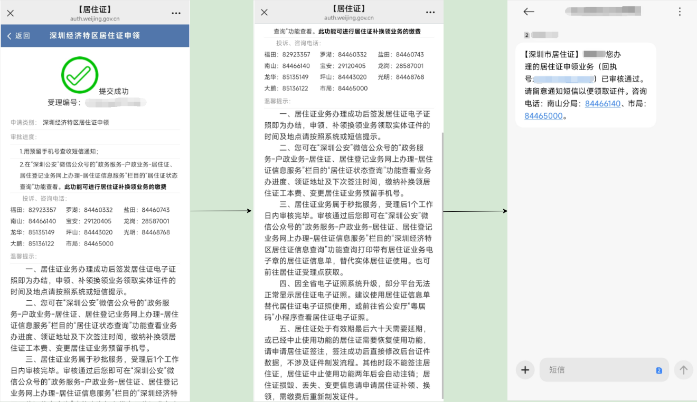The width and height of the screenshot is (697, 402).
Task: Tap 市局: 84465000 in the middle screen
Action: (344, 89)
